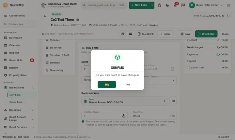Click the Support button
Image resolution: width=235 pixels, height=140 pixels.
pos(223,137)
